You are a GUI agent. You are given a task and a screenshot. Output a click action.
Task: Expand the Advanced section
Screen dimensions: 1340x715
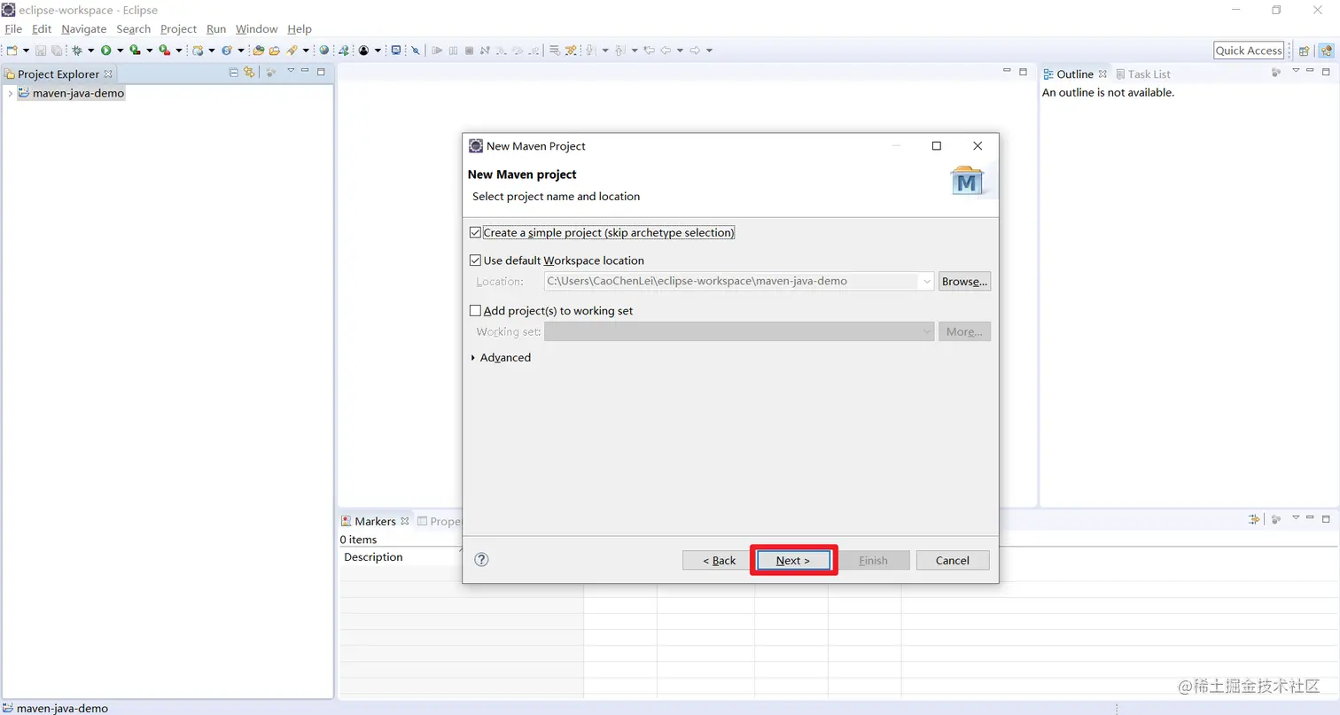pyautogui.click(x=473, y=358)
